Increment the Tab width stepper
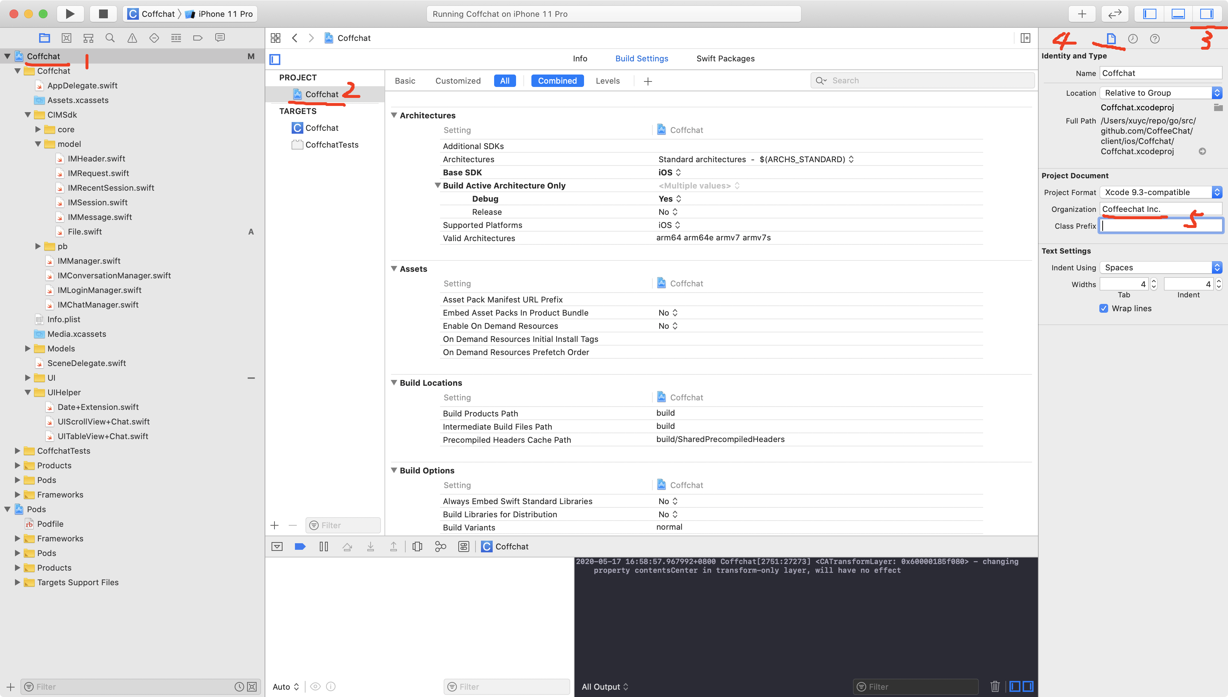The width and height of the screenshot is (1228, 697). 1154,282
